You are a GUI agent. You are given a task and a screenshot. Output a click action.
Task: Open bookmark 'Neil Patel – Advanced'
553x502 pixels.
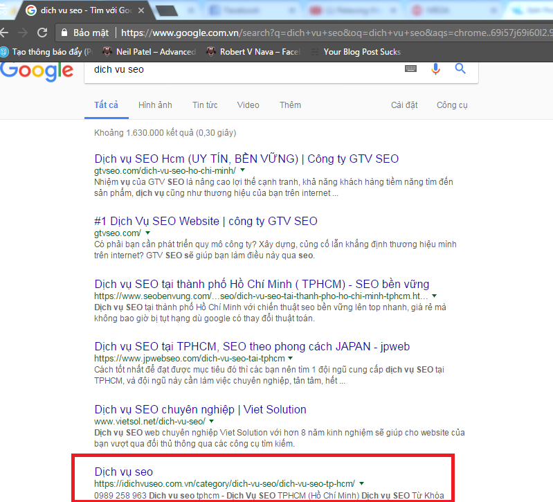[x=149, y=52]
